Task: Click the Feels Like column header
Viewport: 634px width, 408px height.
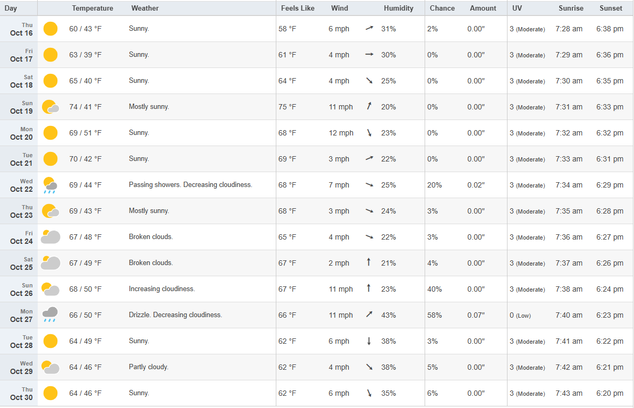Action: [x=298, y=8]
